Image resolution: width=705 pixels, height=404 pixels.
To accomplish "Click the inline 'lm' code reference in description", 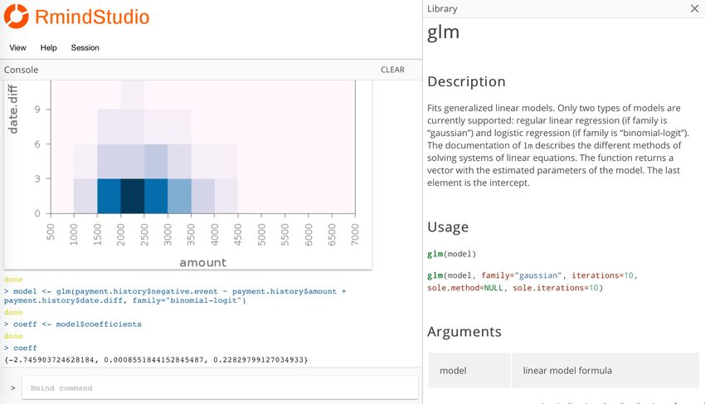I will [528, 146].
